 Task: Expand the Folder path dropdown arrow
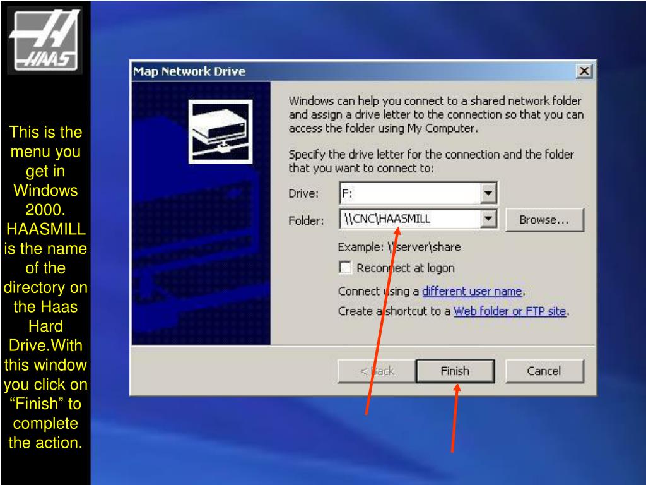(x=488, y=219)
